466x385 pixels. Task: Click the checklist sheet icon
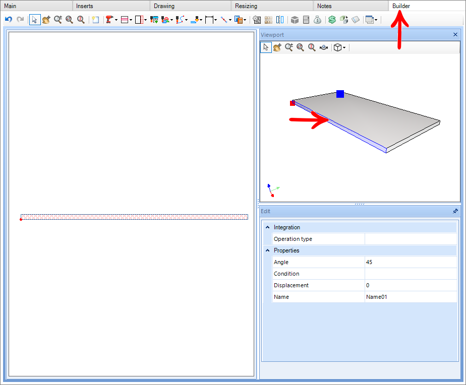356,20
